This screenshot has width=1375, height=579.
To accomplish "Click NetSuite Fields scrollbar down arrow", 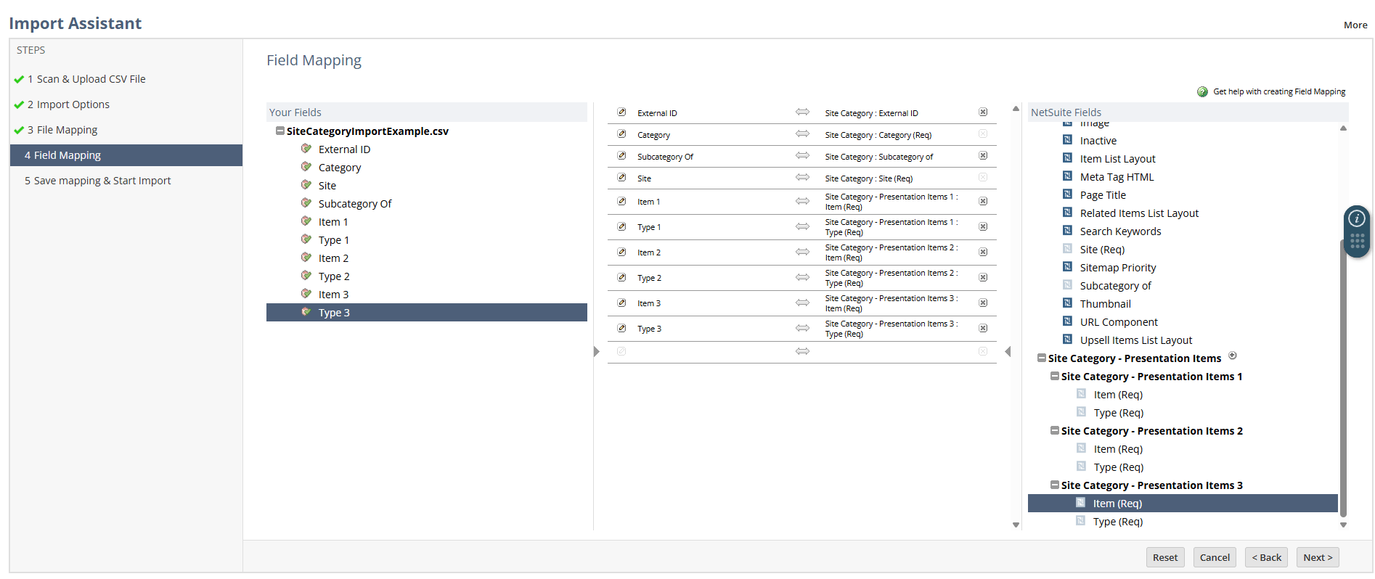I will point(1343,525).
